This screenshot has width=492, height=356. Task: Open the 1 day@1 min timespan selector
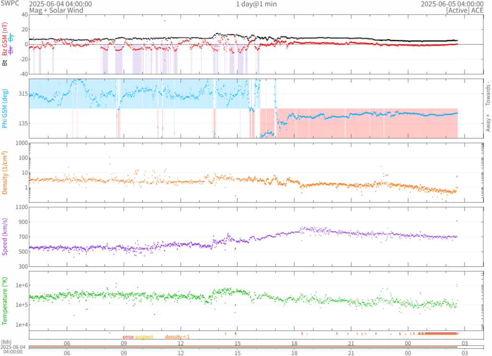[256, 4]
